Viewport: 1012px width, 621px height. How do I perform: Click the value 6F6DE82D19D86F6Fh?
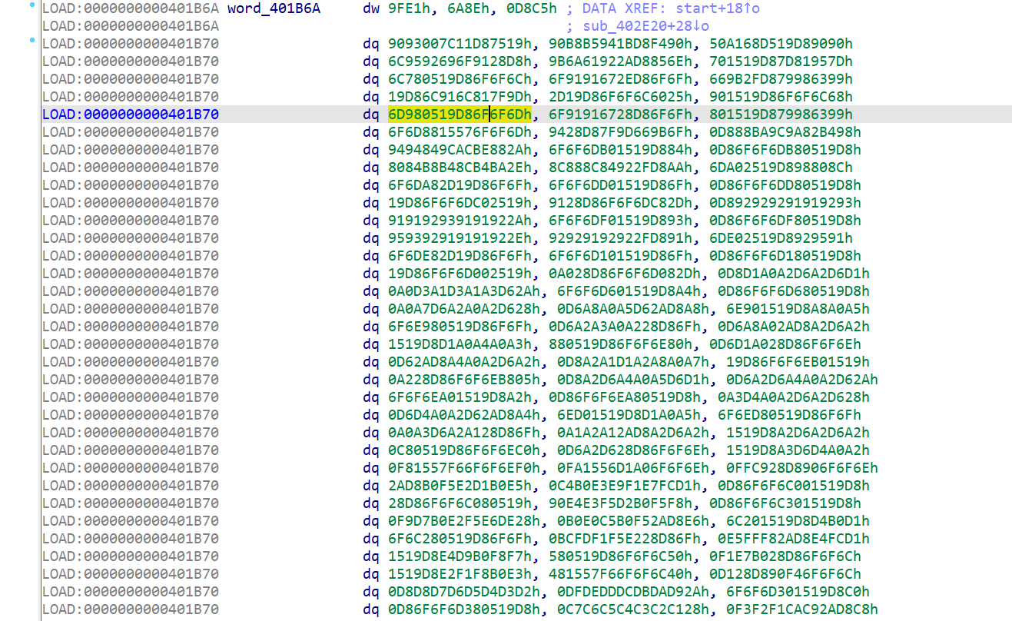460,256
